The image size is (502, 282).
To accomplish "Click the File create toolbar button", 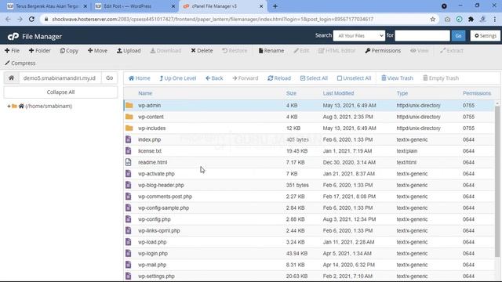I will pos(13,50).
